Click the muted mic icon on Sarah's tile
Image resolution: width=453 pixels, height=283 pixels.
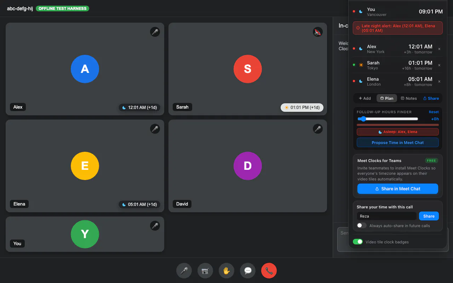coord(318,32)
